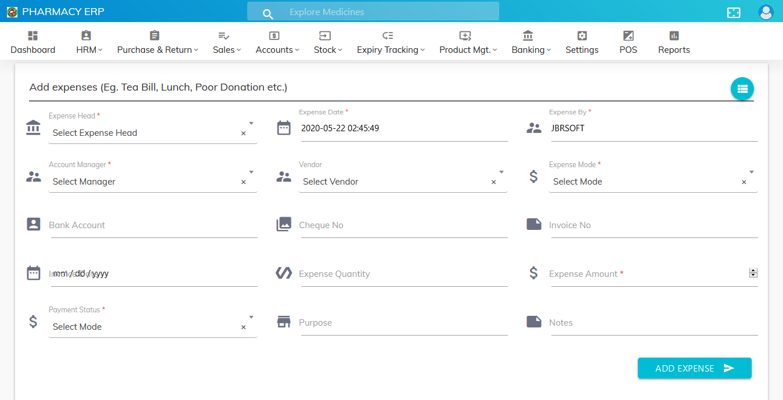This screenshot has width=783, height=400.
Task: Open the user profile avatar
Action: [766, 12]
